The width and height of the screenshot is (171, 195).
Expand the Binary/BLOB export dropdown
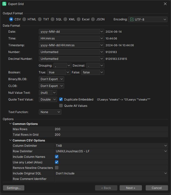(52, 79)
